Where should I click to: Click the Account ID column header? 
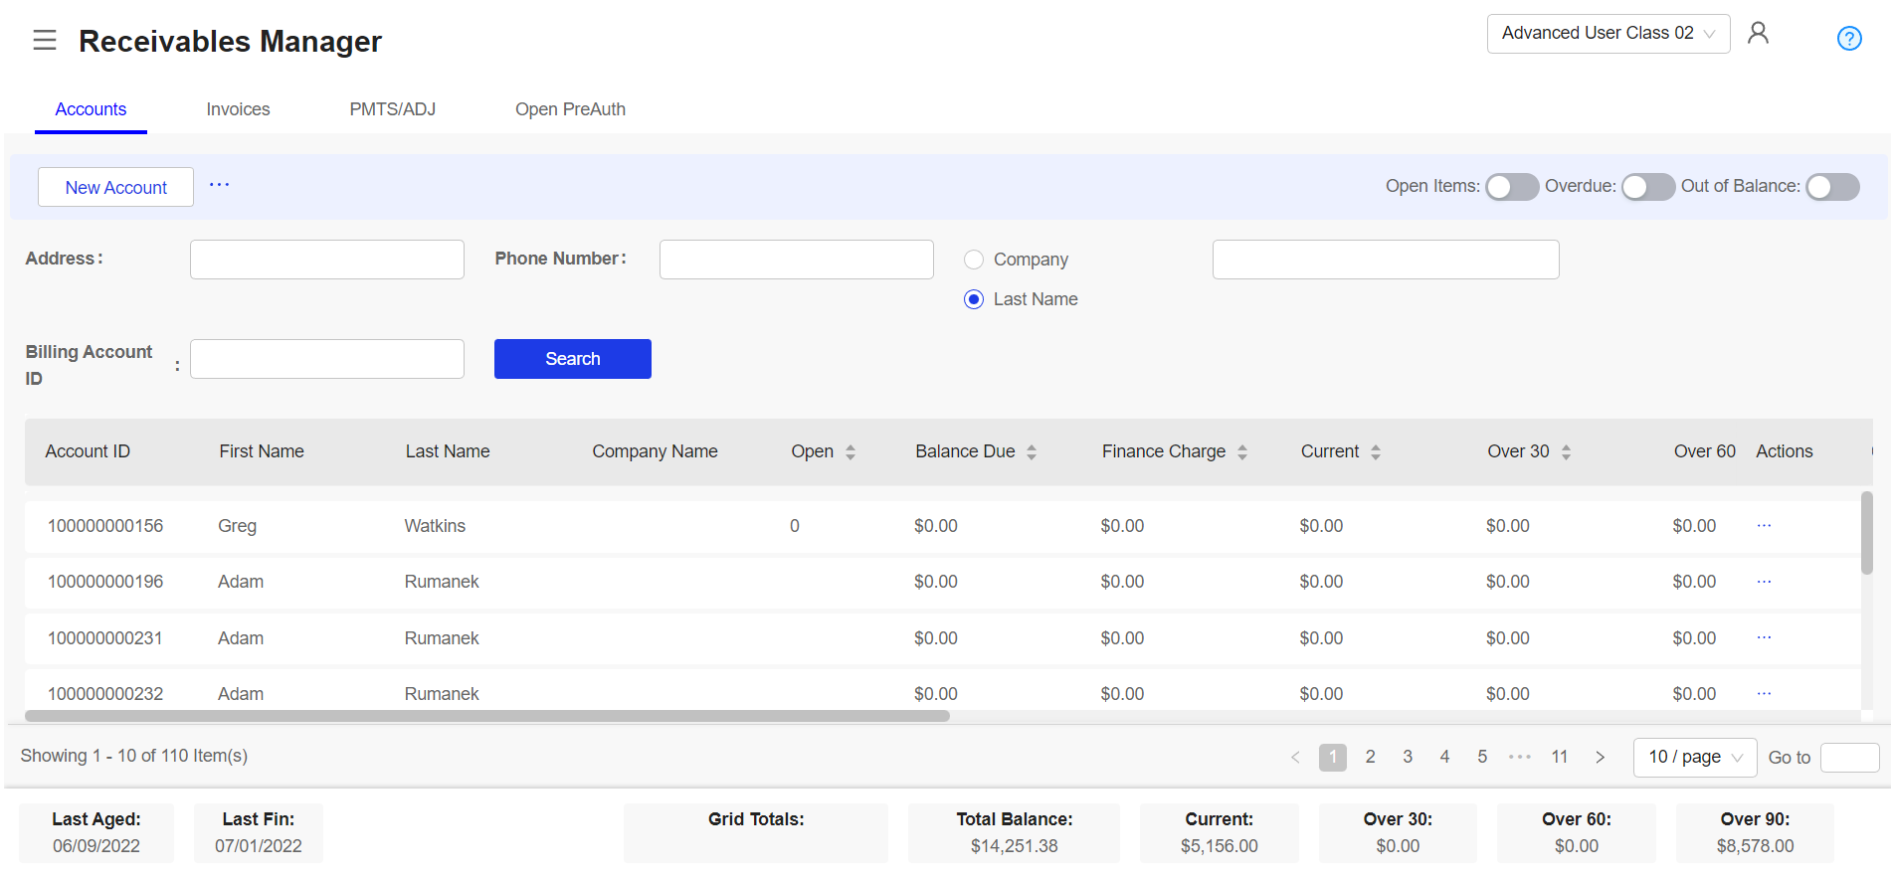(88, 451)
